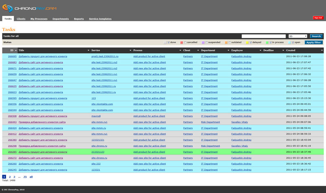Open task ID 266443

tap(12, 122)
